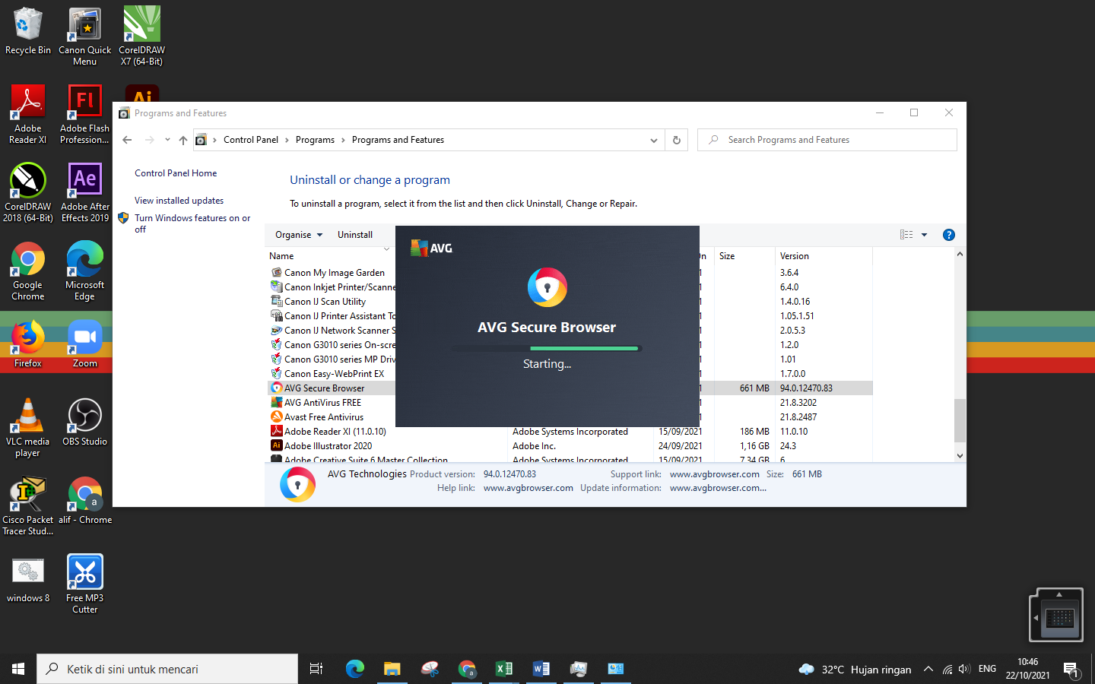Click the program list vertical scrollbar thumb
The width and height of the screenshot is (1095, 684).
pos(960,420)
